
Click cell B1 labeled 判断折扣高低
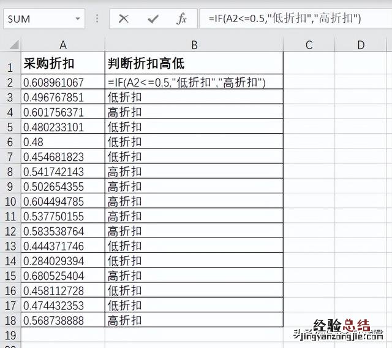point(194,64)
